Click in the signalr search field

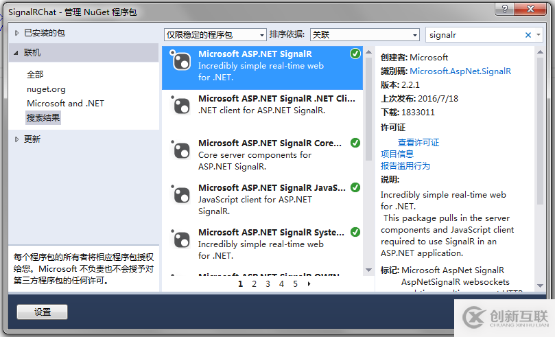point(474,35)
